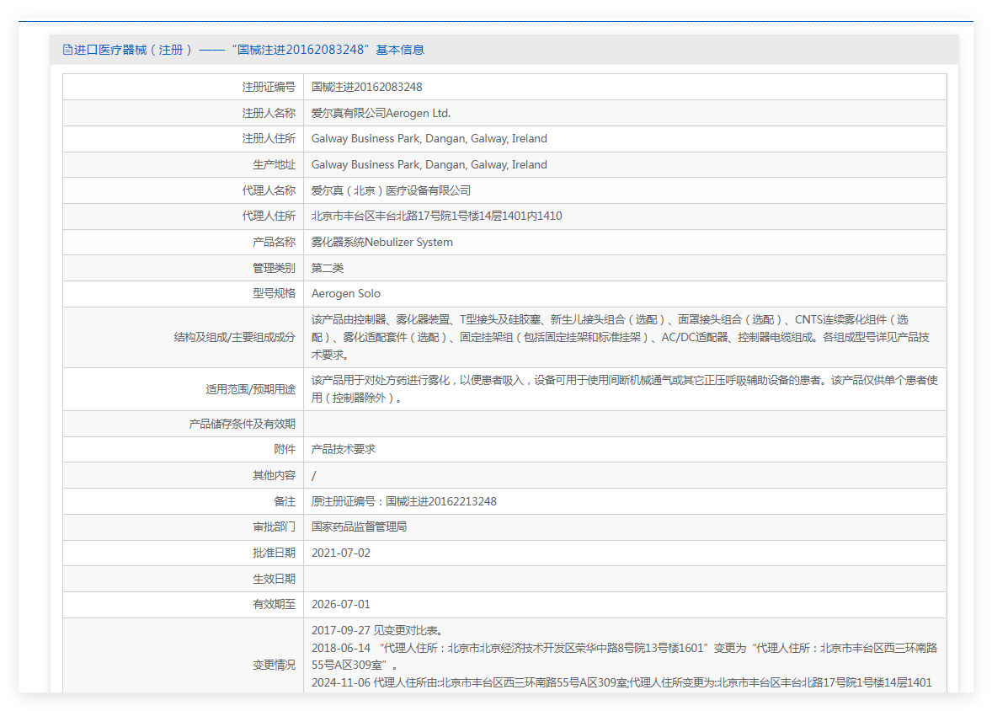This screenshot has height=711, width=992.
Task: Select approval date 2021-07-02
Action: click(341, 553)
